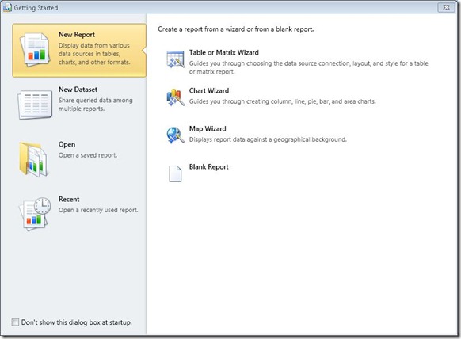Click the Table or Matrix Wizard icon

tap(176, 59)
